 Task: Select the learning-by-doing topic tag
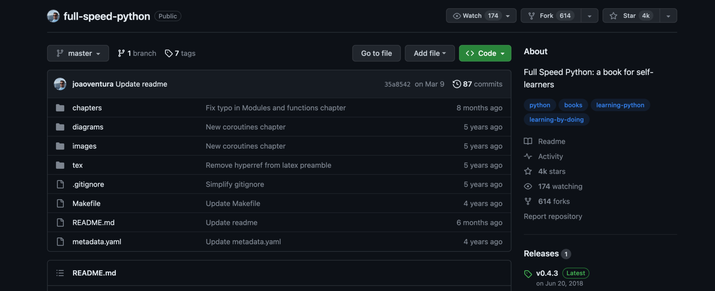point(556,120)
